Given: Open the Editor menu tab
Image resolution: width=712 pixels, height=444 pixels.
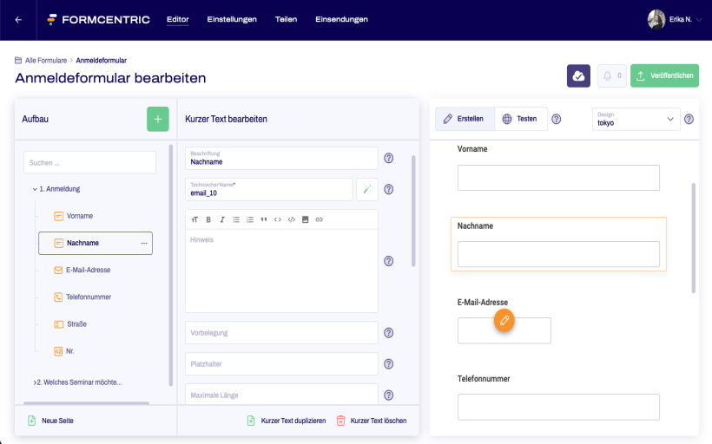Looking at the screenshot, I should (177, 19).
